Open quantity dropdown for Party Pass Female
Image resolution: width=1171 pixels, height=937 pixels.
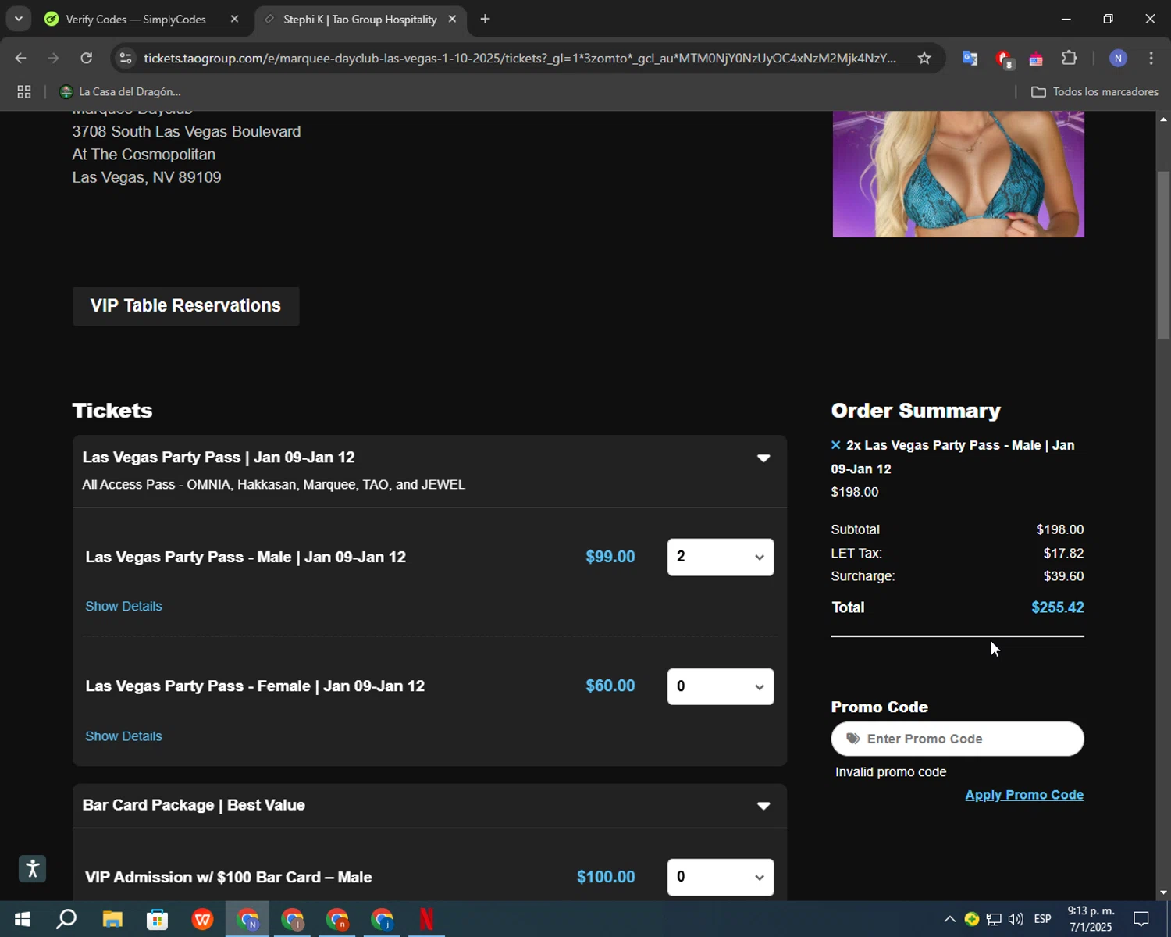pos(721,686)
